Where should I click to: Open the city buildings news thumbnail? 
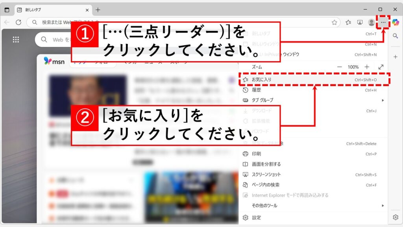pos(191,197)
